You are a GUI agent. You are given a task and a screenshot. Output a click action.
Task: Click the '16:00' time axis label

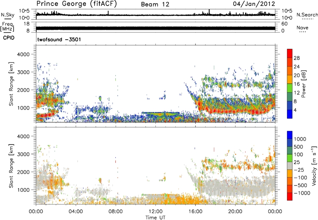tap(195, 212)
